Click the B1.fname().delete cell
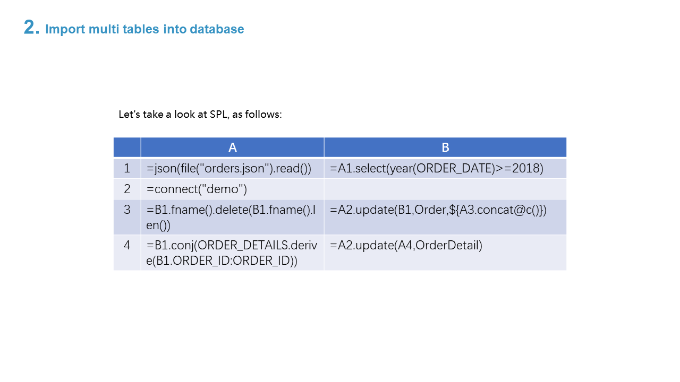Viewport: 680px width, 382px height. pyautogui.click(x=232, y=216)
